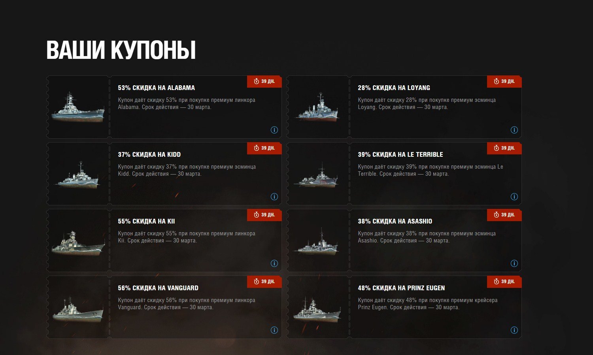
Task: Click the Vanguard ship thumbnail
Action: (78, 309)
